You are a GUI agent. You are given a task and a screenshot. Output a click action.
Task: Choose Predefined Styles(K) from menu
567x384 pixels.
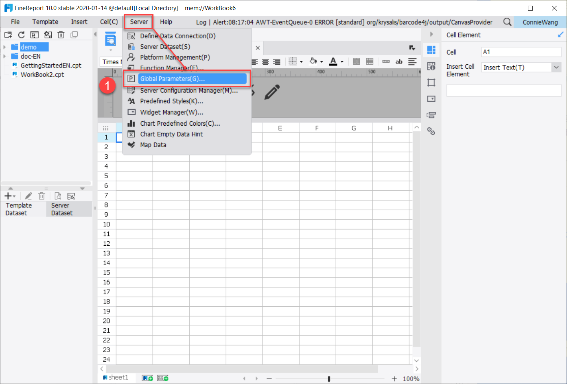click(x=172, y=101)
